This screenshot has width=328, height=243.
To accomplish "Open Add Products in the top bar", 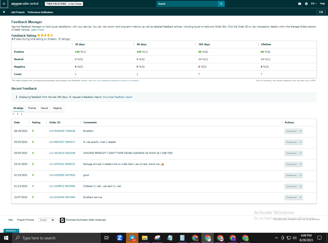I will 18,12.
